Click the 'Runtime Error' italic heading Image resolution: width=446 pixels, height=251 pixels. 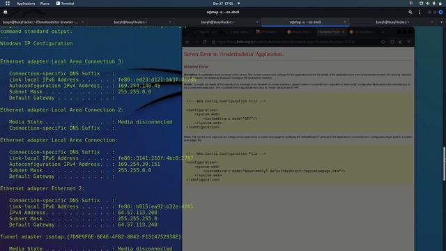[196, 67]
